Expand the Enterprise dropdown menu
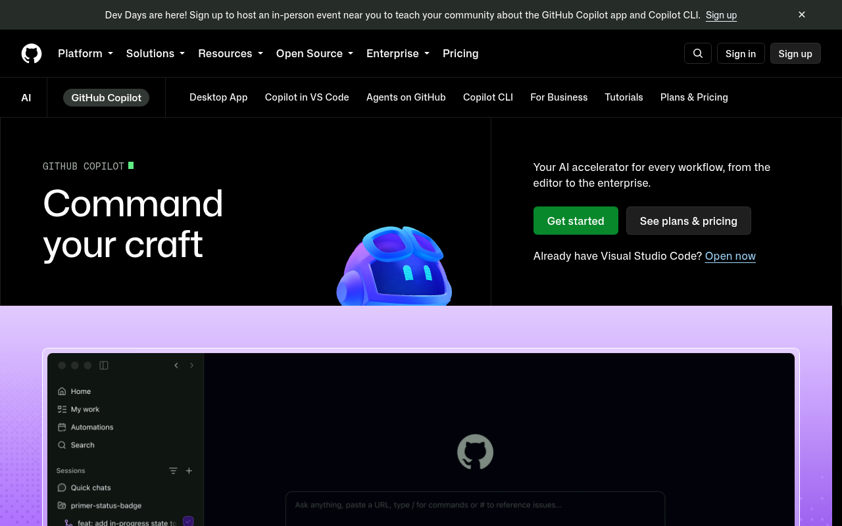Screen dimensions: 842x526 [x=398, y=53]
